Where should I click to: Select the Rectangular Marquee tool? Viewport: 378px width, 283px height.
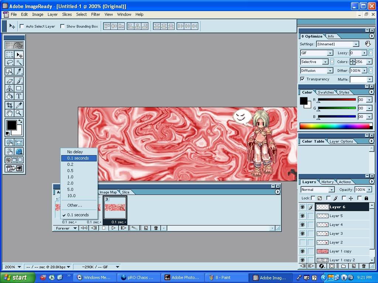click(10, 55)
